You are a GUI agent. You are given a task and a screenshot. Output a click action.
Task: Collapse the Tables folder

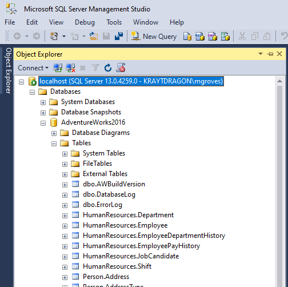[54, 144]
